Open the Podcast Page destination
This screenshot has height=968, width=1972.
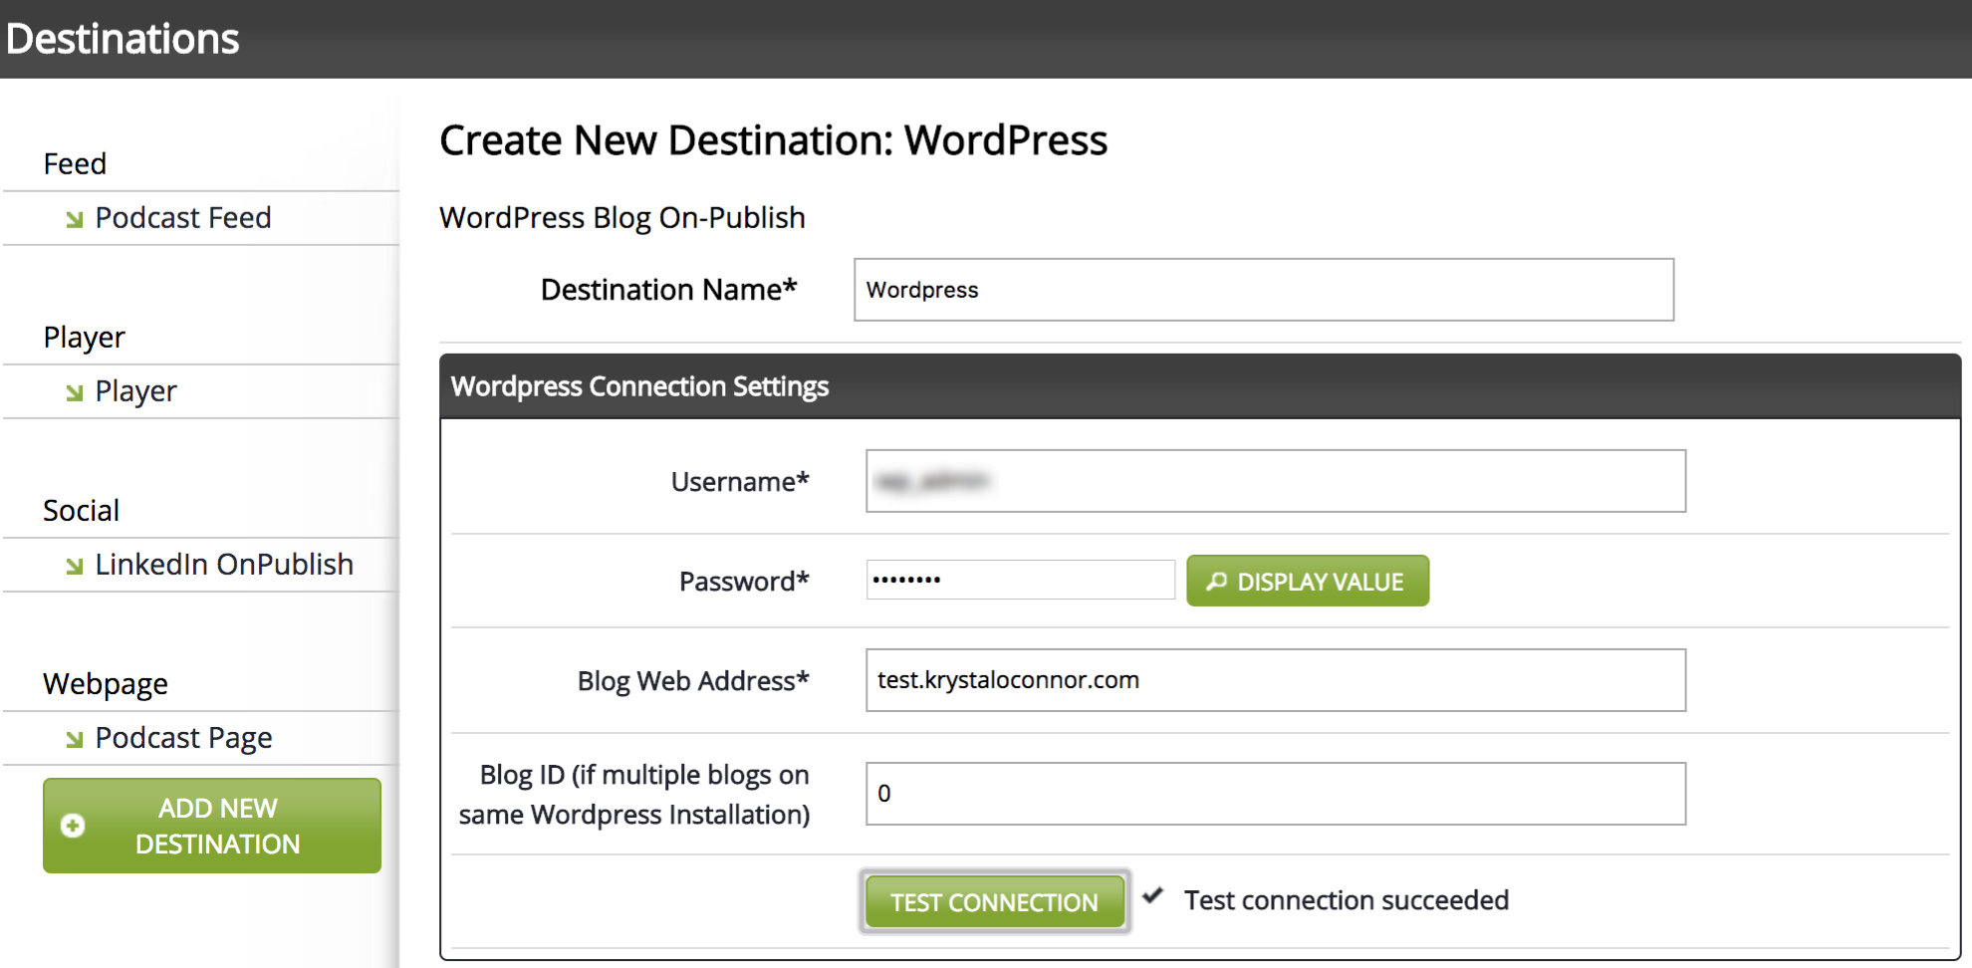coord(183,738)
